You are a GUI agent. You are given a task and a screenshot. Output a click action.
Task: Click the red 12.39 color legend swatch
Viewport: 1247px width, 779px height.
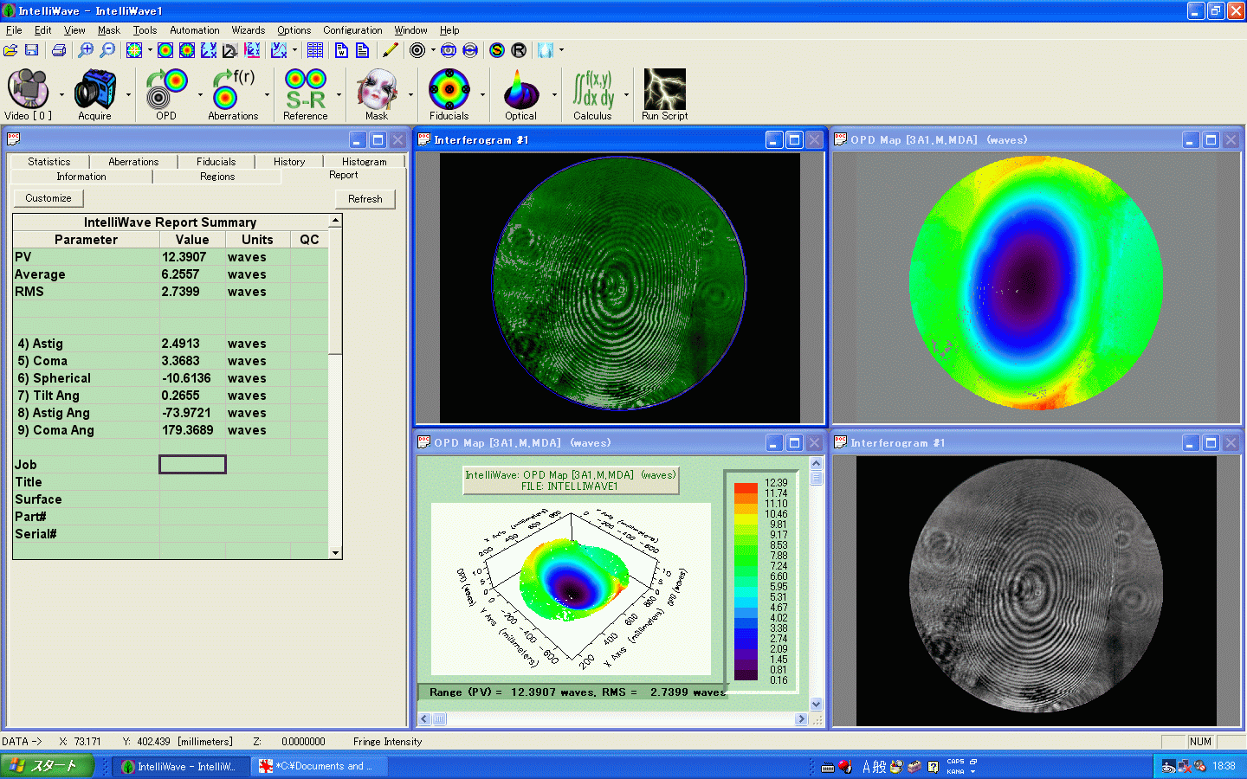point(746,487)
